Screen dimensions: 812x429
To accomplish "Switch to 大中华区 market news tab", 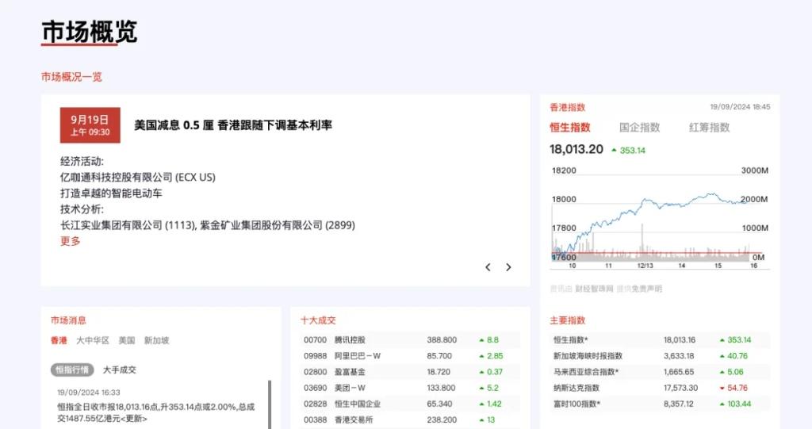I will pyautogui.click(x=93, y=340).
